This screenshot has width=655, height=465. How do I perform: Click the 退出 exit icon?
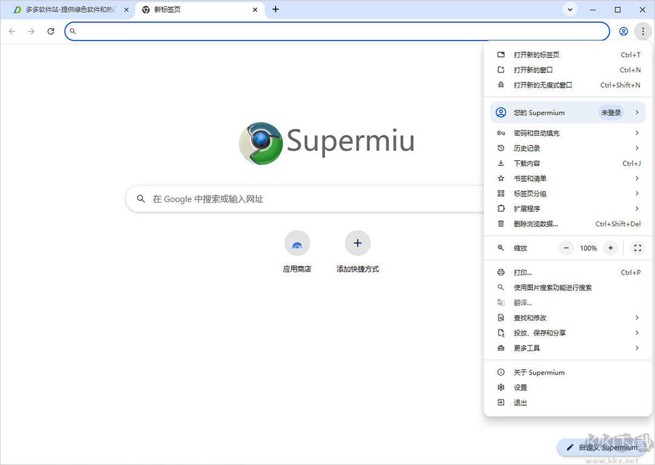501,403
